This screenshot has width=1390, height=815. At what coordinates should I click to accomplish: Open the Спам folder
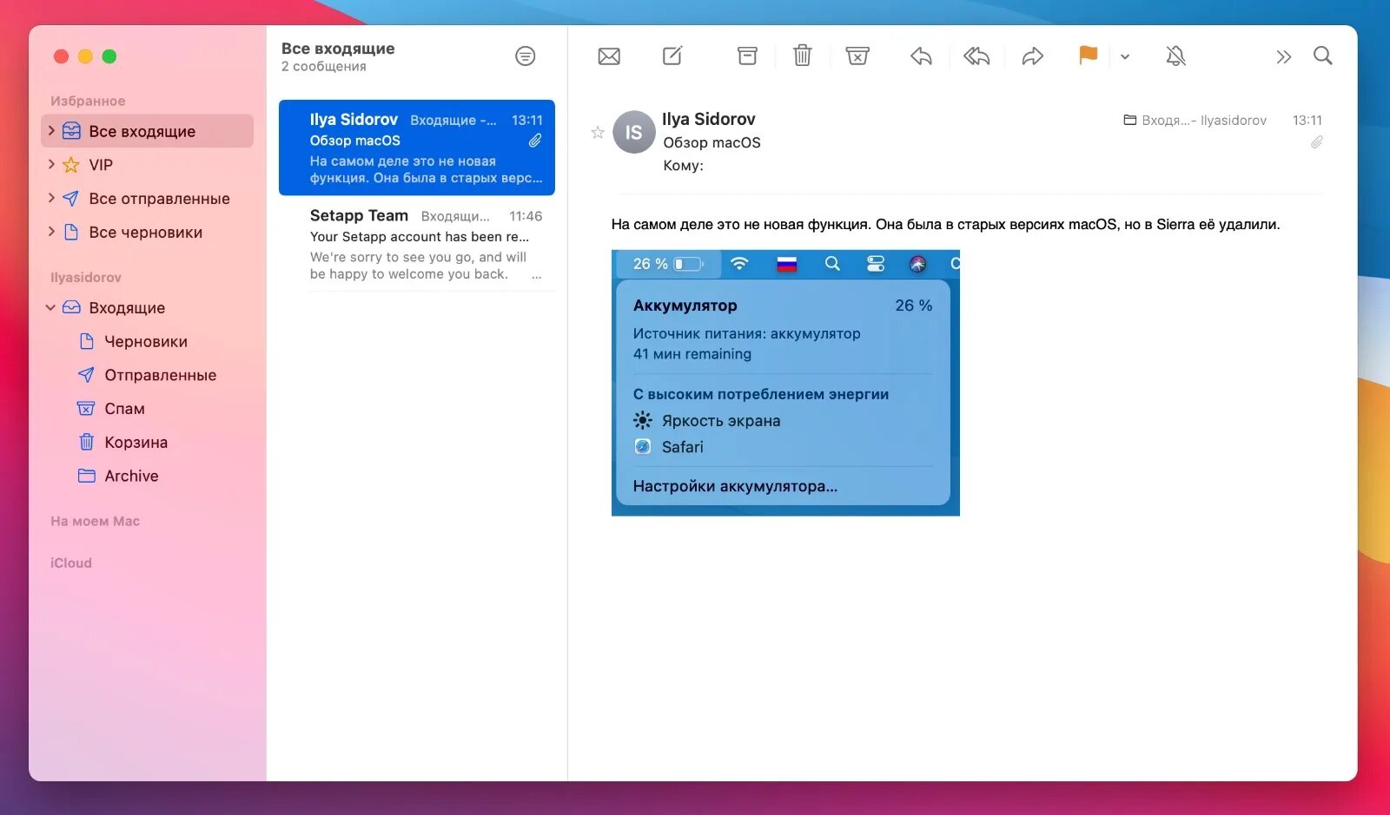coord(148,409)
